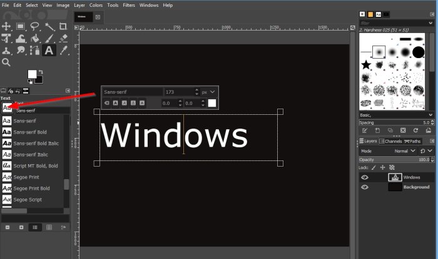Viewport: 438px width, 259px height.
Task: Click the foreground color white swatch
Action: tap(32, 74)
